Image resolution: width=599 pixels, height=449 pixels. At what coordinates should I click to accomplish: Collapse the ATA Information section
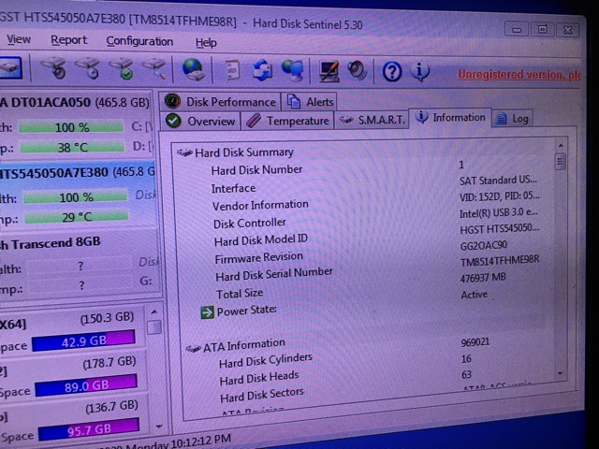click(x=193, y=347)
